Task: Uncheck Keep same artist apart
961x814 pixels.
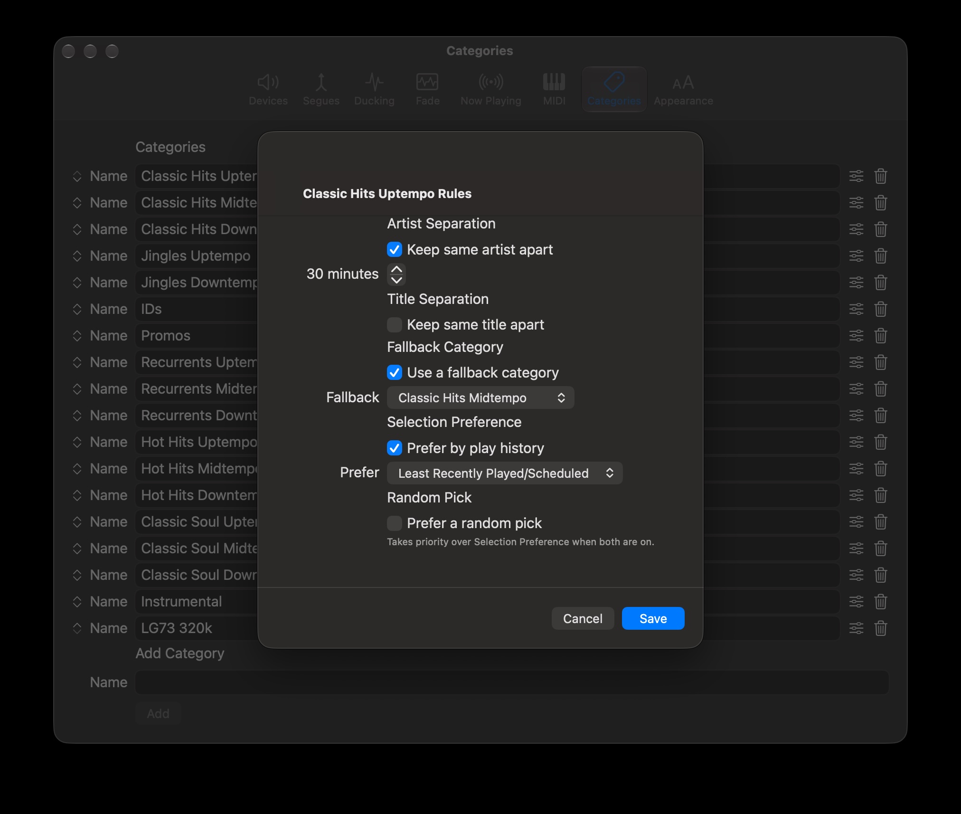Action: click(395, 249)
